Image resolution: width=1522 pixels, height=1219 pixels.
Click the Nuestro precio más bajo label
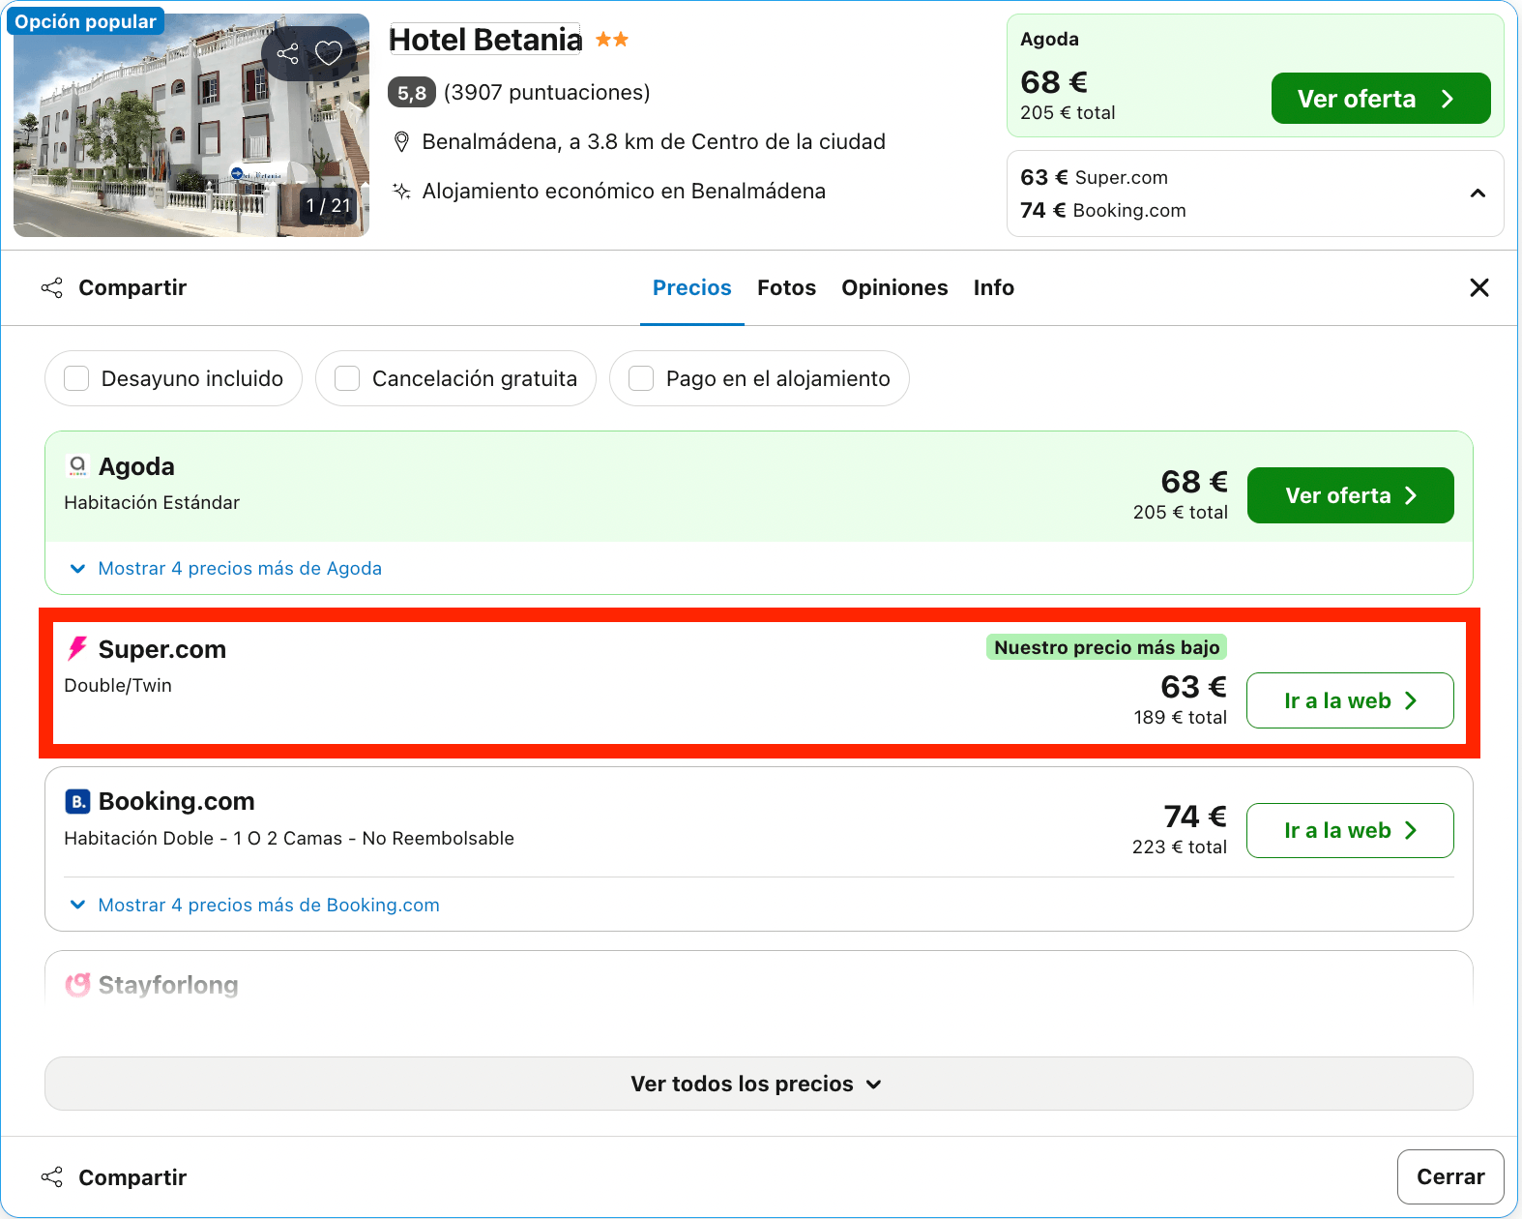[x=1106, y=647]
